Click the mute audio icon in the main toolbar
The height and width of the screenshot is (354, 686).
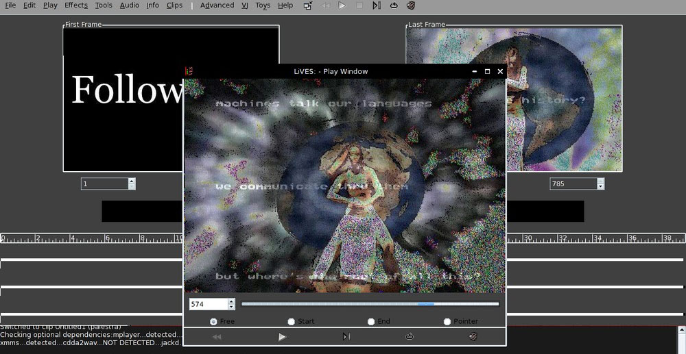(x=411, y=5)
